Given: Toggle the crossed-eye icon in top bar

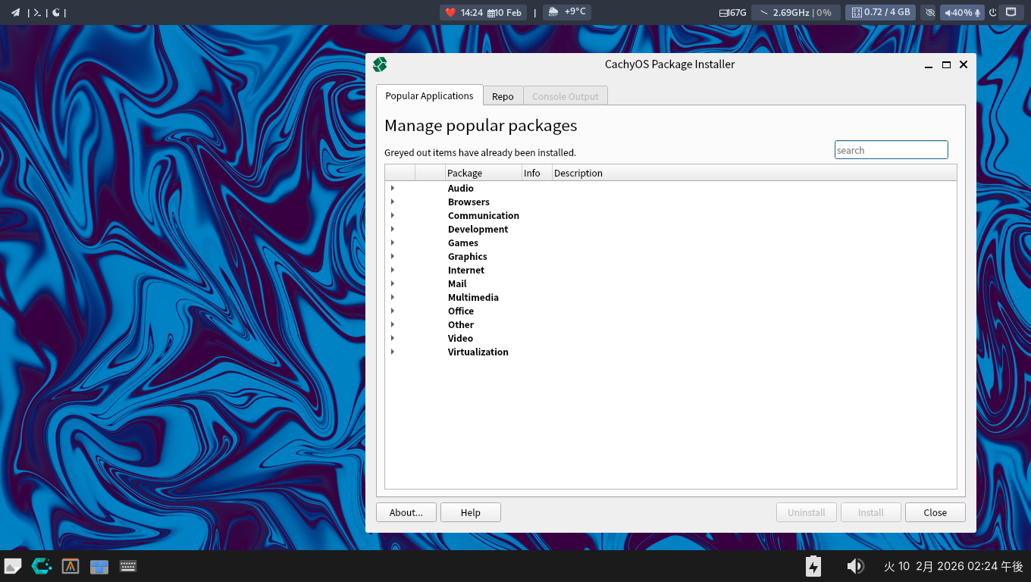Looking at the screenshot, I should [x=930, y=12].
